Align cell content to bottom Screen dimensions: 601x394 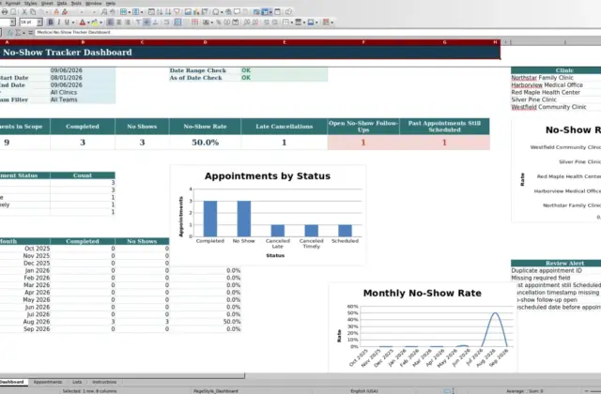[x=155, y=23]
